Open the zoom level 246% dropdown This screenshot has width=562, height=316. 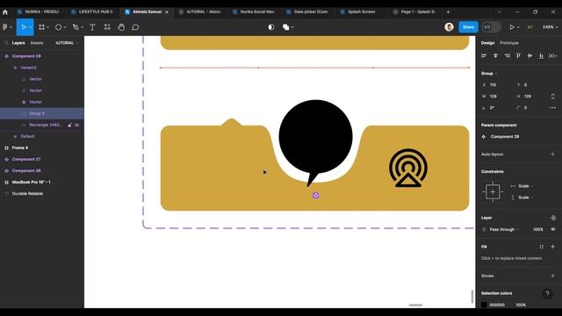[x=550, y=27]
